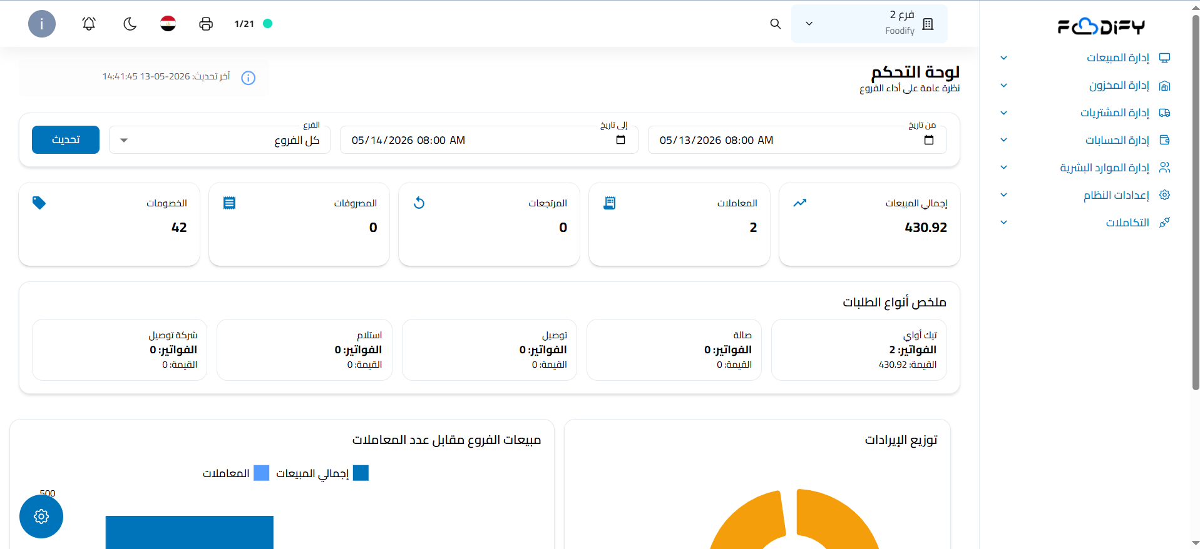Click the 1/21 counter text
The width and height of the screenshot is (1200, 549).
pos(244,24)
